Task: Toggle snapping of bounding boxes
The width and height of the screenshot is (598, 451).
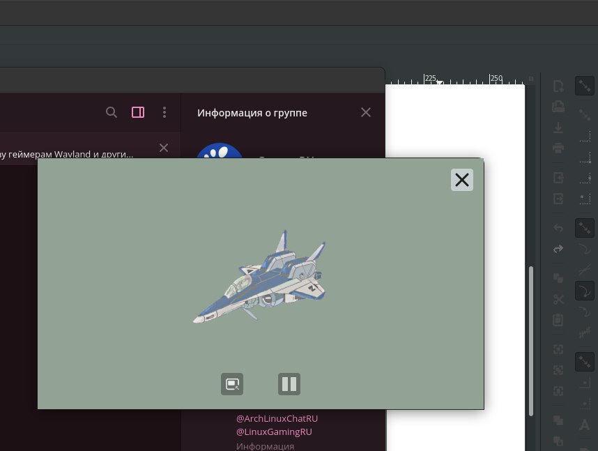Action: tap(585, 114)
